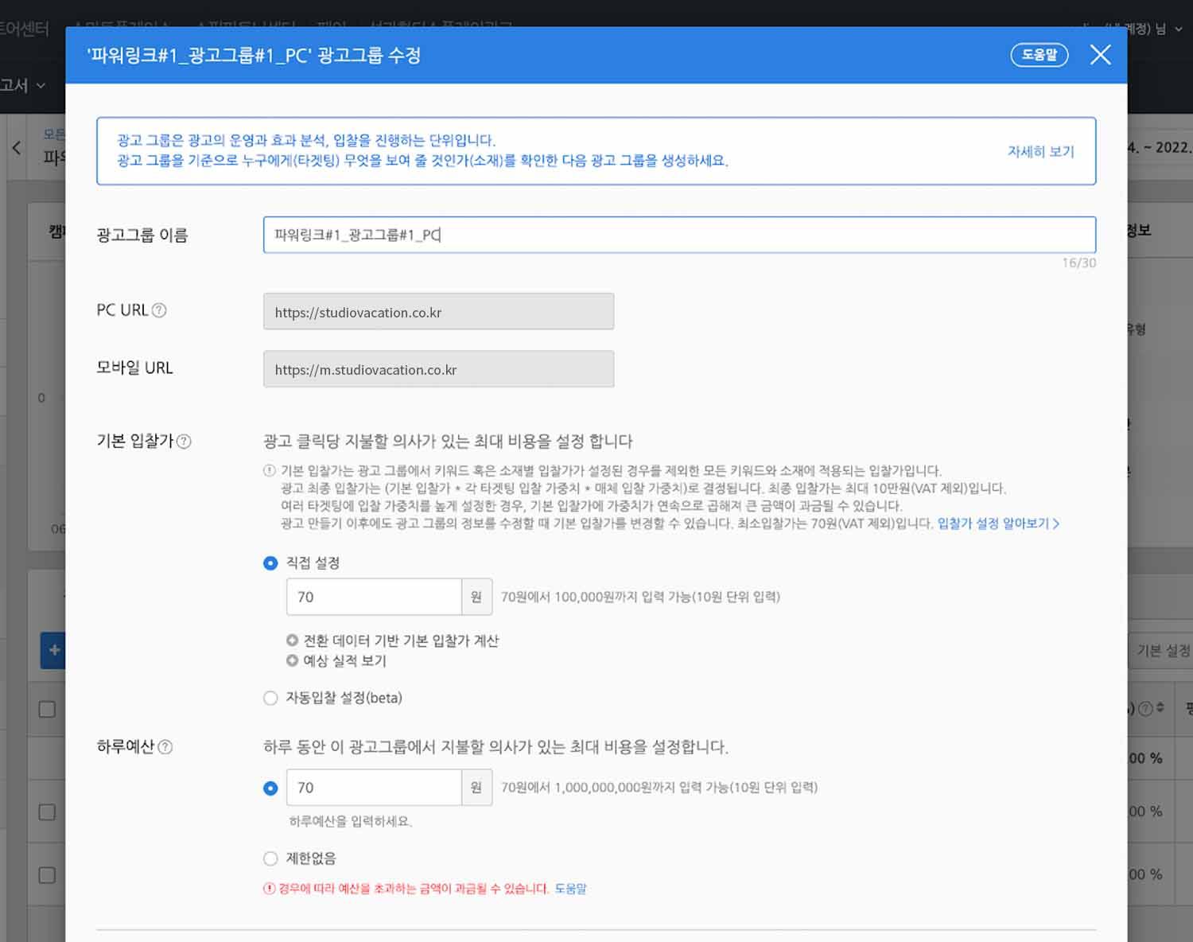Open the 자세히 보기 link
This screenshot has width=1193, height=942.
point(1040,151)
